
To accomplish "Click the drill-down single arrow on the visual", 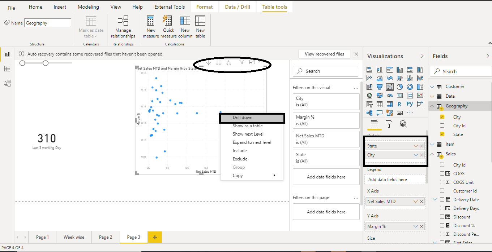I will pyautogui.click(x=209, y=62).
